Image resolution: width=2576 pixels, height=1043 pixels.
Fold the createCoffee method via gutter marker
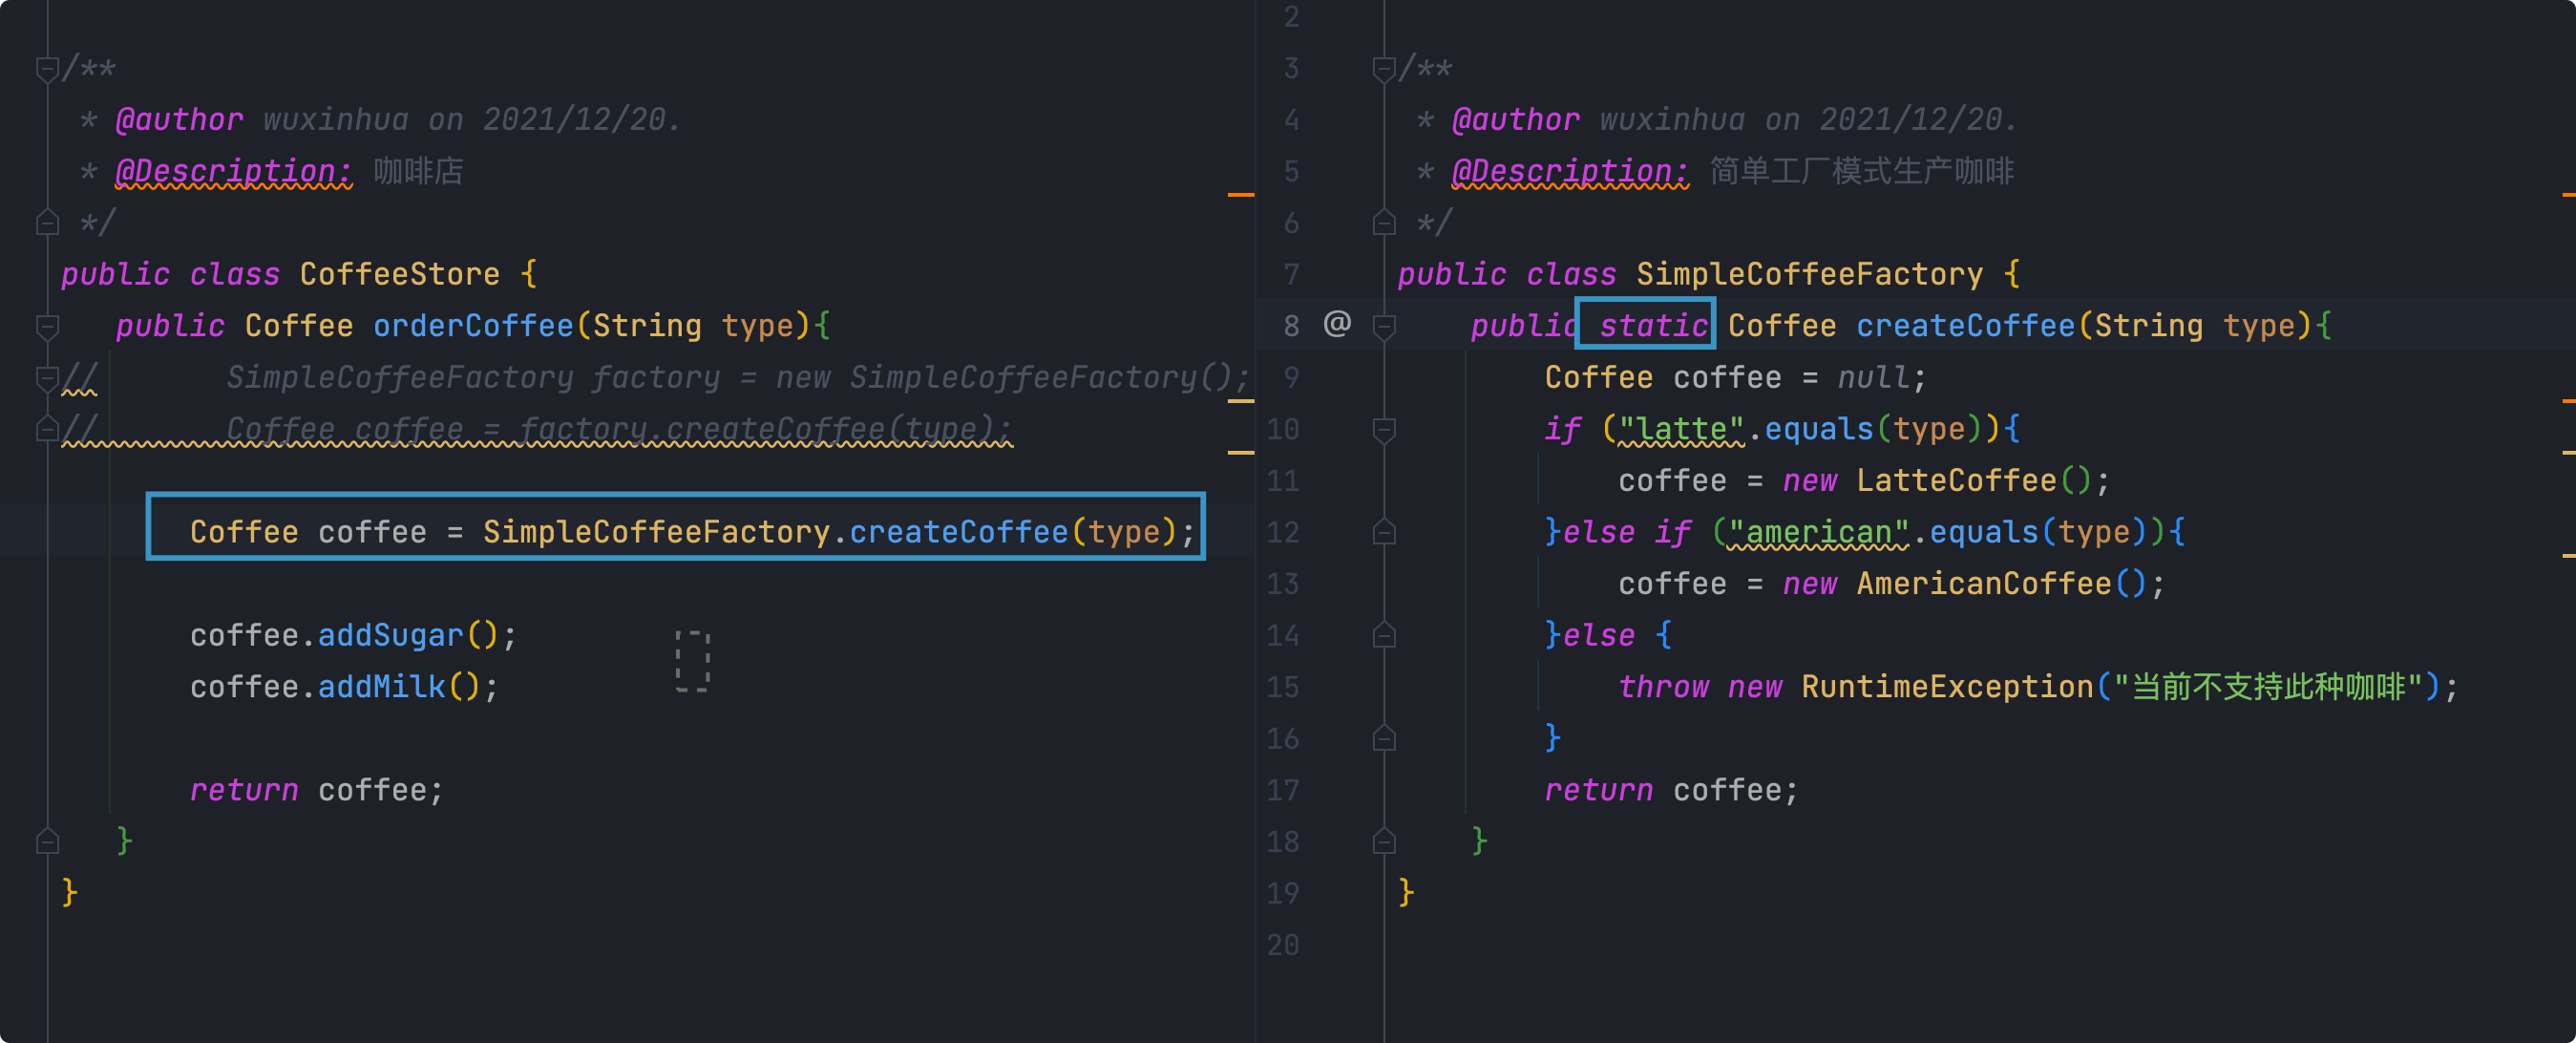coord(1384,326)
